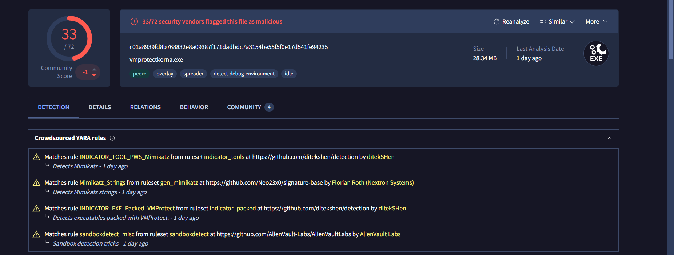Click the red malicious alert circle icon
The image size is (674, 255).
click(x=134, y=22)
